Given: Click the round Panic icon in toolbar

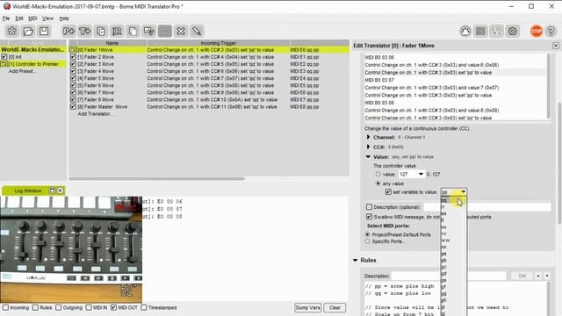Looking at the screenshot, I should (x=465, y=32).
